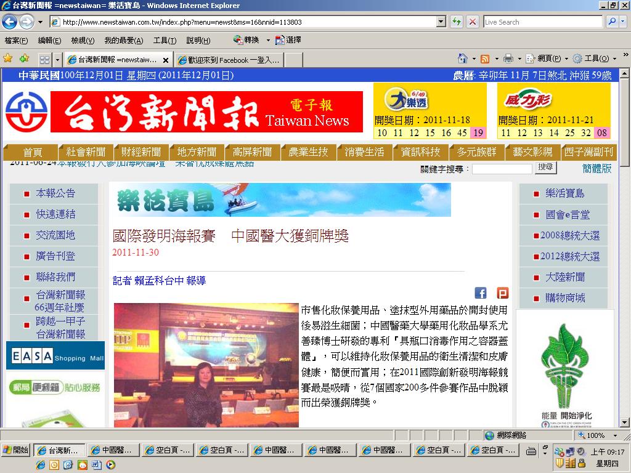Click the 搜尋 keyword search button
This screenshot has width=631, height=473.
pyautogui.click(x=546, y=168)
